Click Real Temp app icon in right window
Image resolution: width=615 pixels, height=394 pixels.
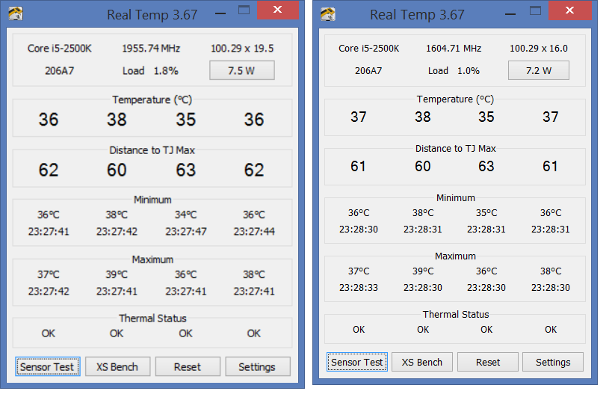coord(328,13)
